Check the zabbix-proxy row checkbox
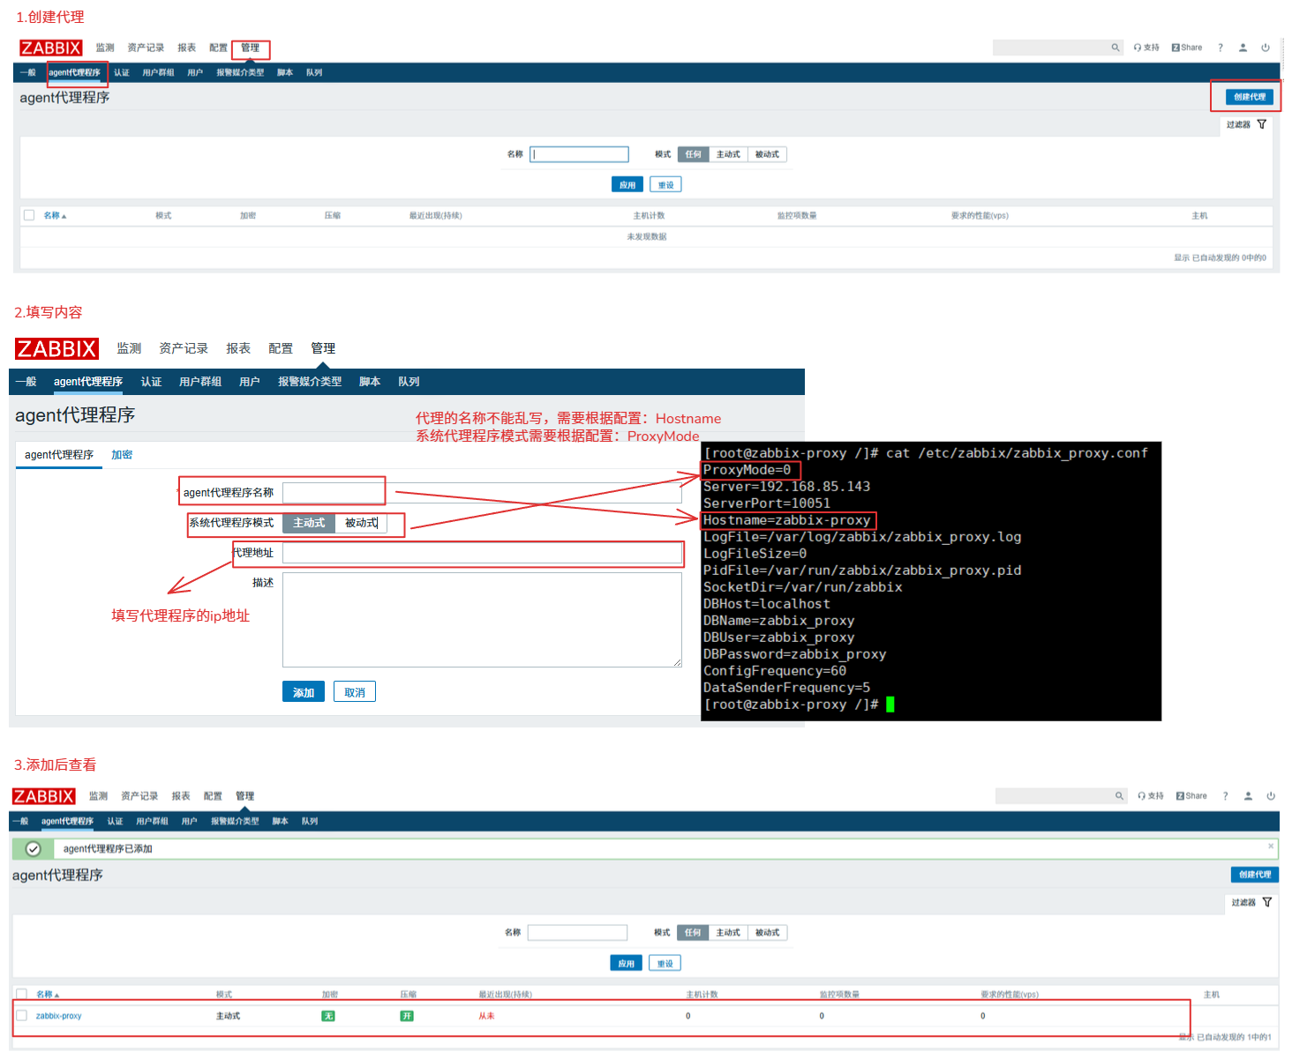1292x1059 pixels. pyautogui.click(x=22, y=1016)
